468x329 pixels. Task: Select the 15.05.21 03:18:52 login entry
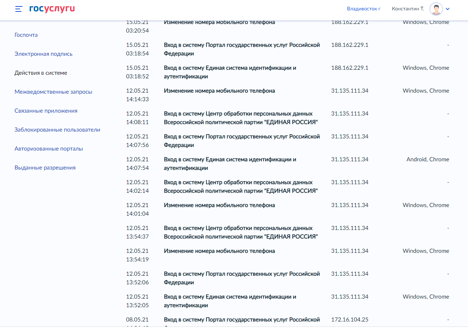[230, 72]
